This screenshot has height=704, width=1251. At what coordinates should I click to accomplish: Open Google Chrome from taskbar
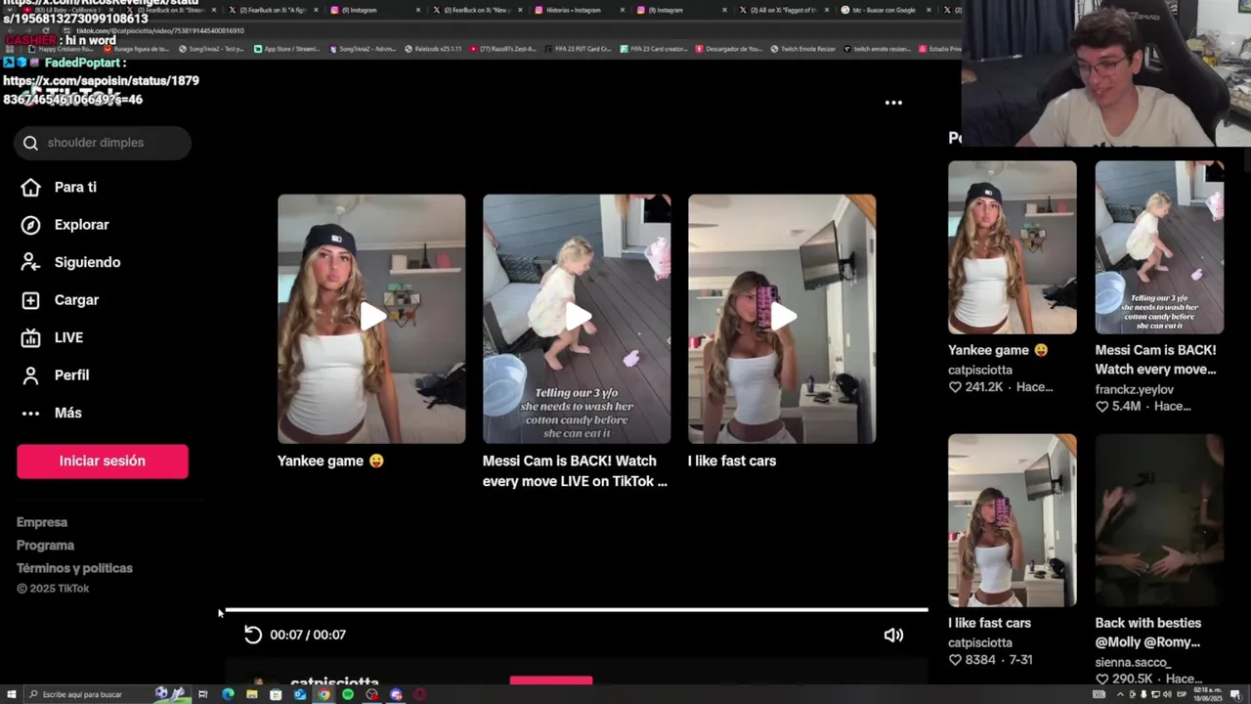tap(324, 694)
